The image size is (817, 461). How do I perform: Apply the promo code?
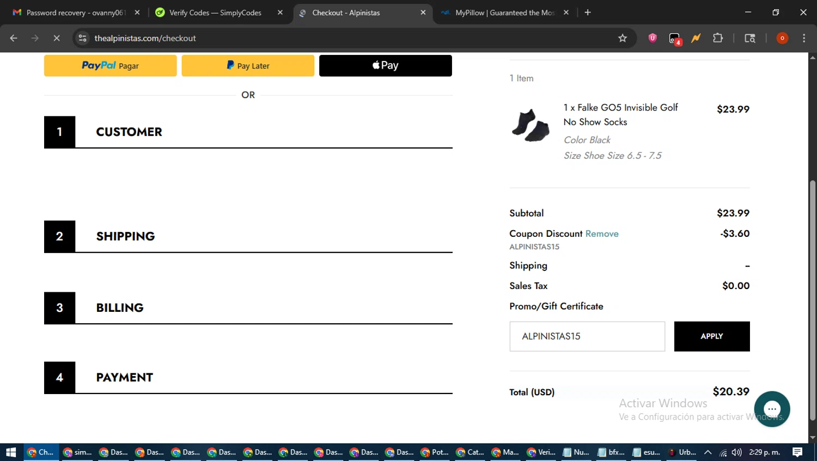(x=712, y=336)
